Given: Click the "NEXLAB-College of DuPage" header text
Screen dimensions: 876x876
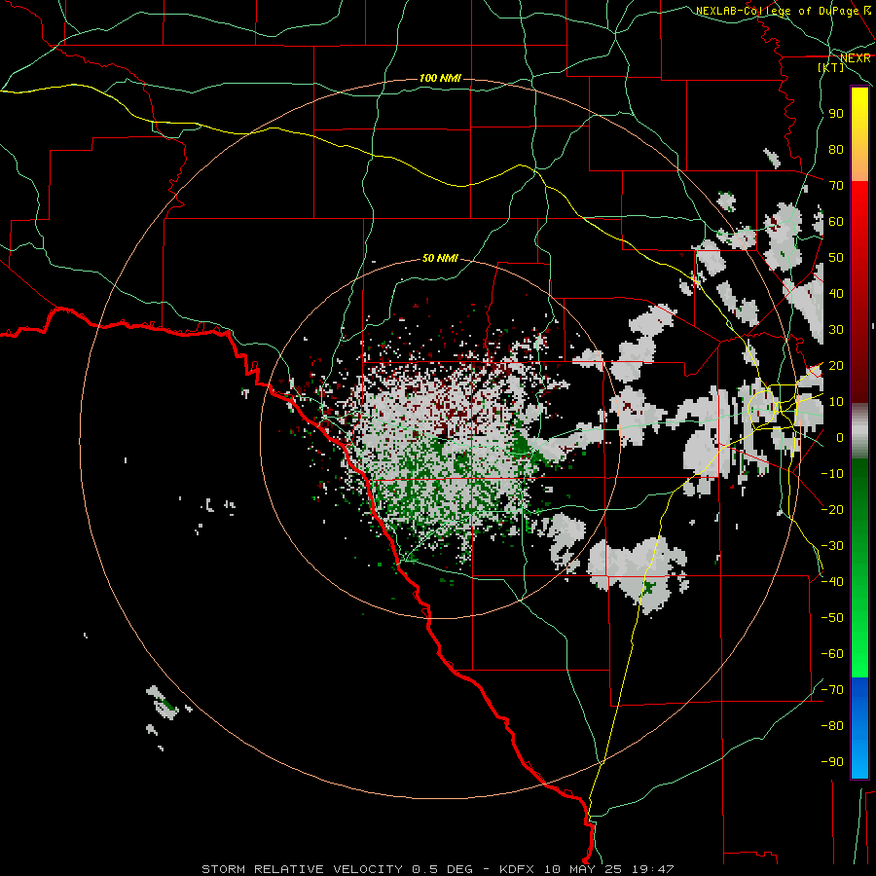Looking at the screenshot, I should (x=777, y=11).
